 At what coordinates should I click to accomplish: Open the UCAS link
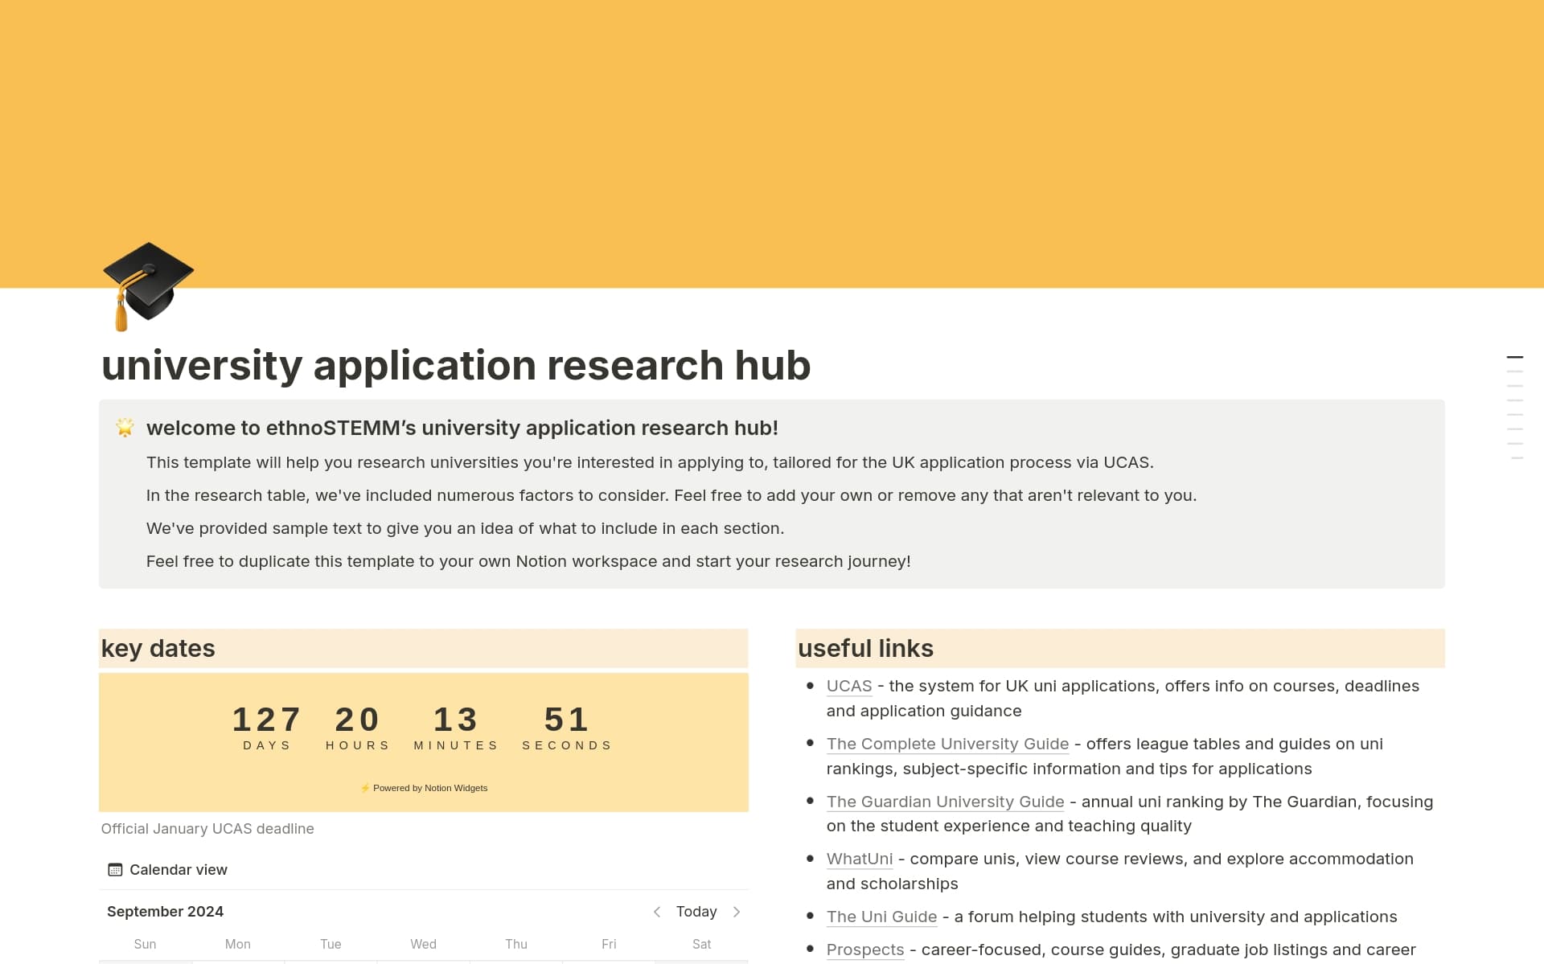848,686
